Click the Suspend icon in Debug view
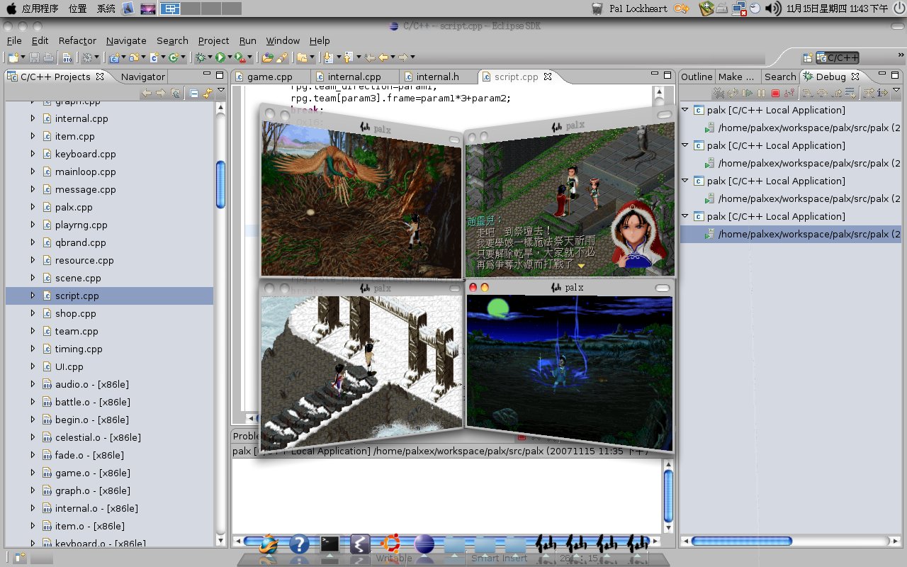This screenshot has width=907, height=567. [x=761, y=93]
